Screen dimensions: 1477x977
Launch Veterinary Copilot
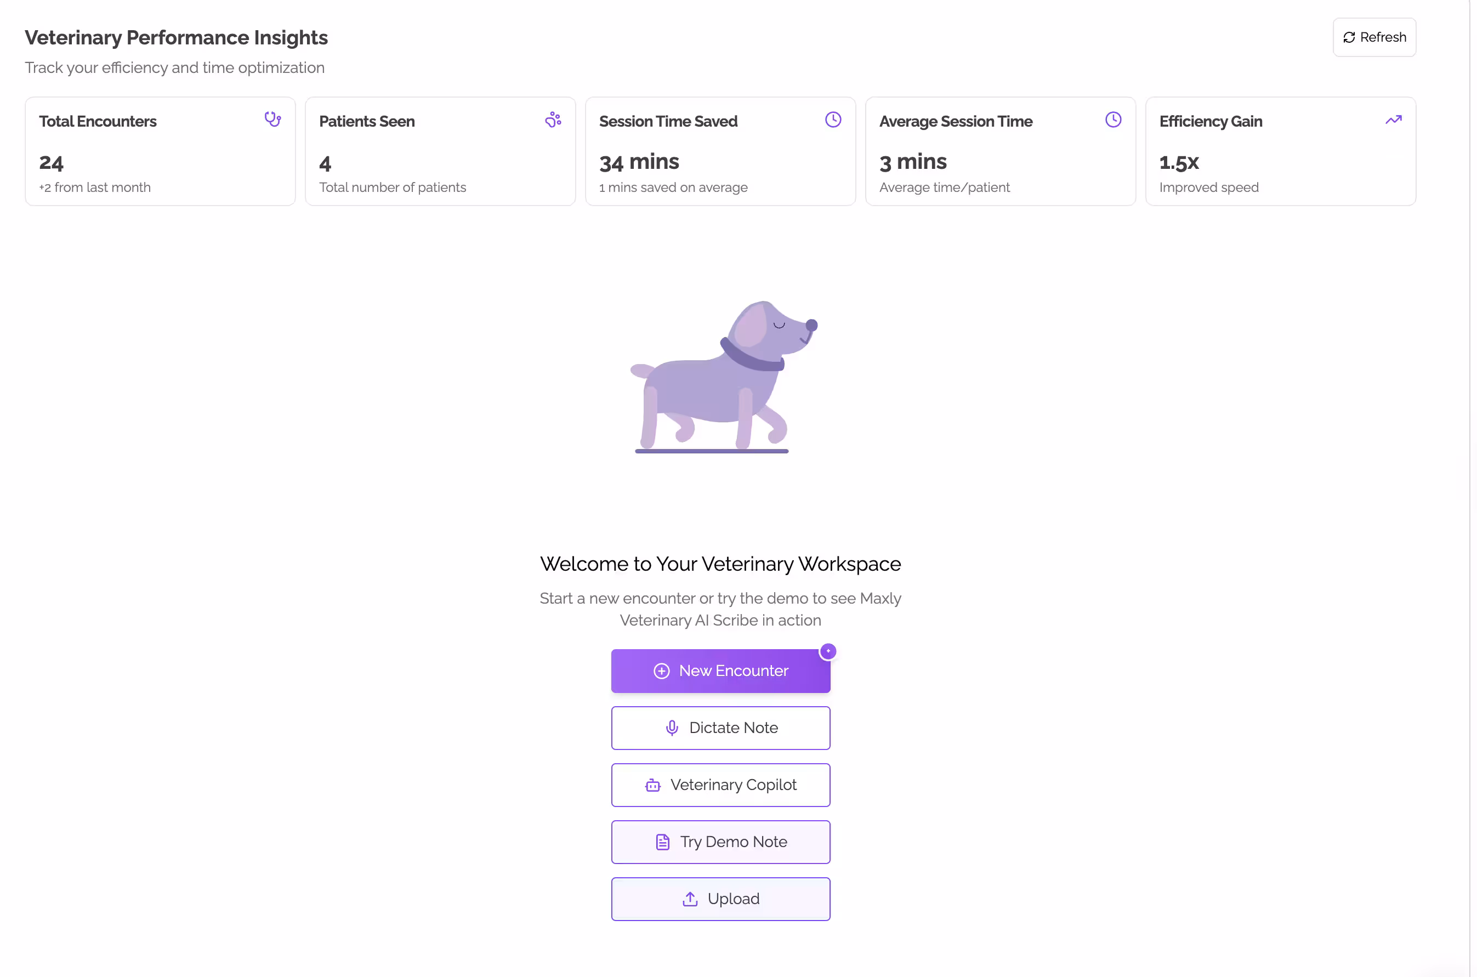[720, 785]
